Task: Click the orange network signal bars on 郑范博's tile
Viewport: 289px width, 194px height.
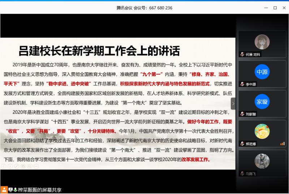Action: tap(282, 144)
